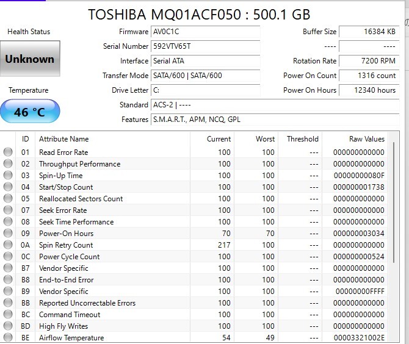Select the Power Cycle Count attribute name
409x344 pixels.
pos(69,257)
